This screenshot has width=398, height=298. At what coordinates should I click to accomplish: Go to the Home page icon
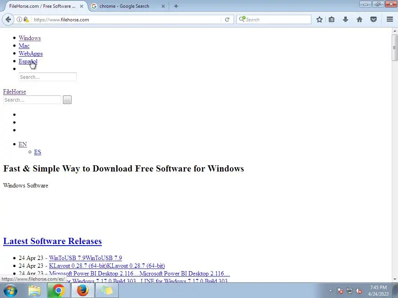point(360,19)
